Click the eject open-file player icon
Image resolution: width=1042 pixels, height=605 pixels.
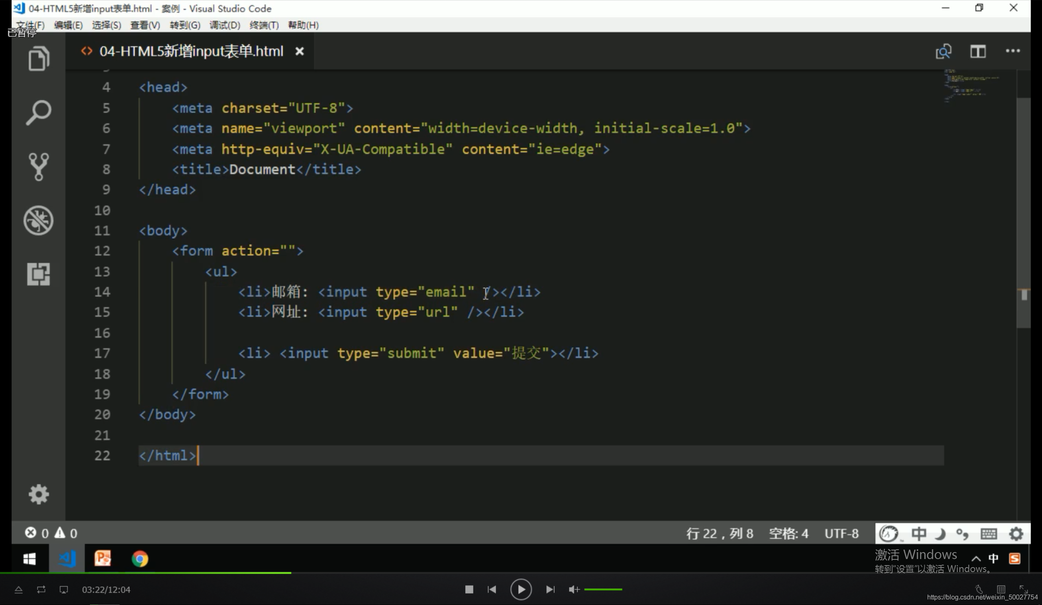pyautogui.click(x=19, y=590)
